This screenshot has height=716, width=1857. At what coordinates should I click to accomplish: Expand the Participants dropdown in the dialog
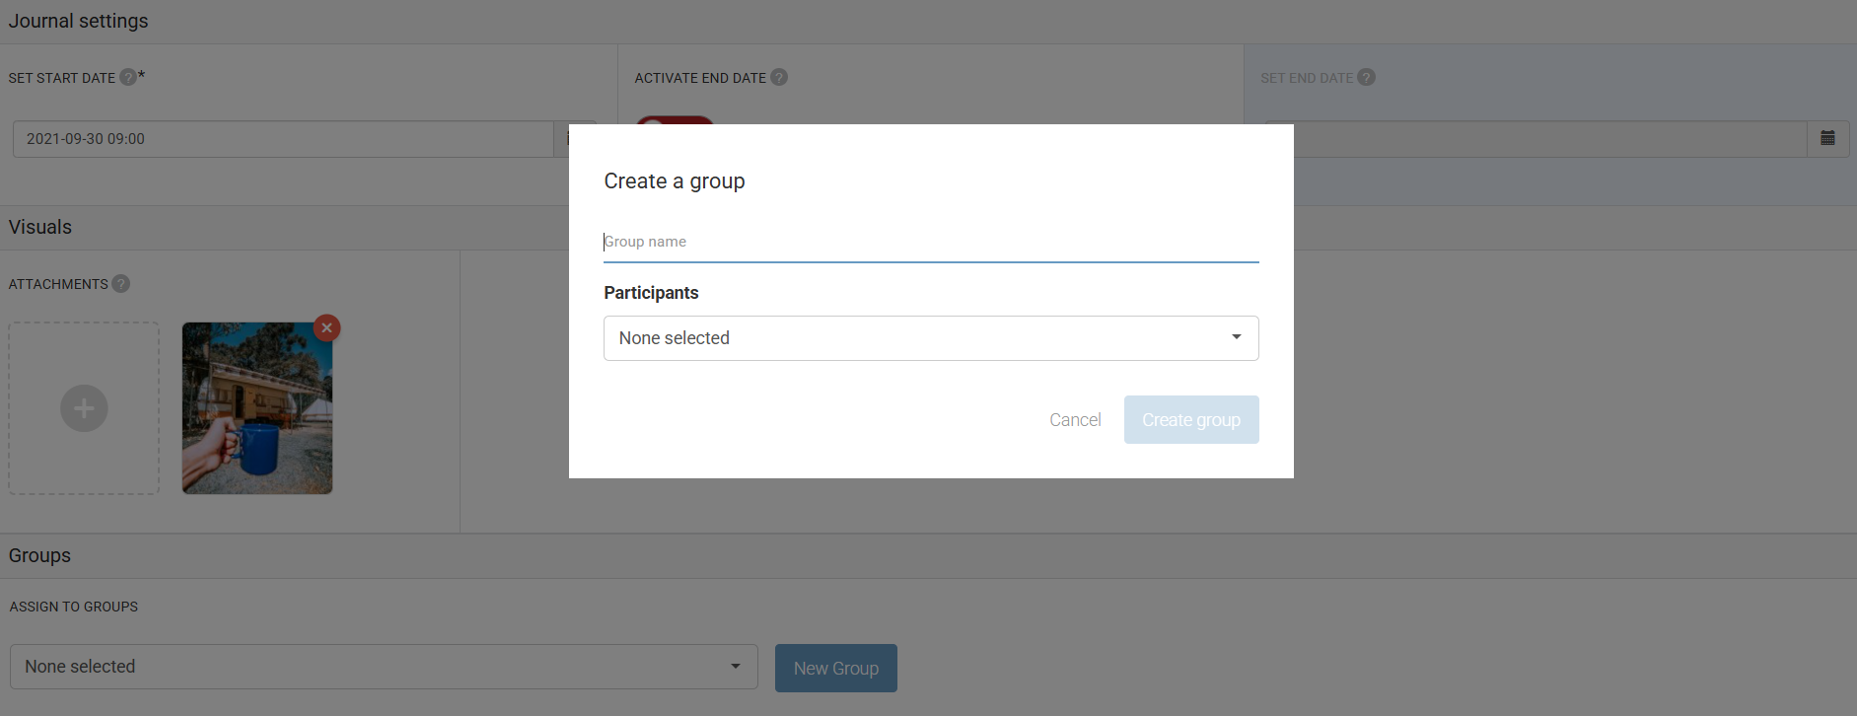point(930,338)
